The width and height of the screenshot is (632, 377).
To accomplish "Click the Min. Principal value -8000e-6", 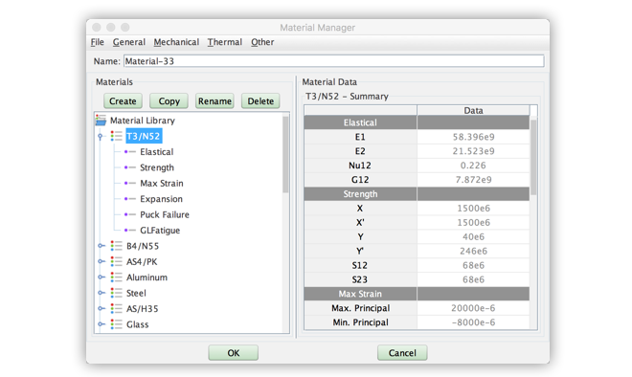I will pyautogui.click(x=473, y=322).
